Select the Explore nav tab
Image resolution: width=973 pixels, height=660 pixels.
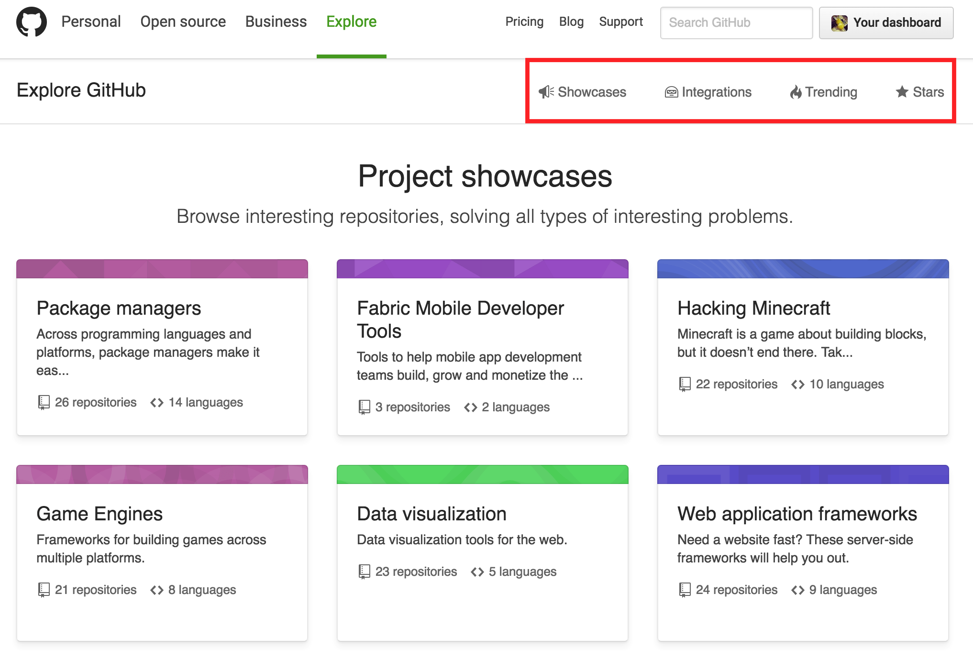tap(352, 22)
